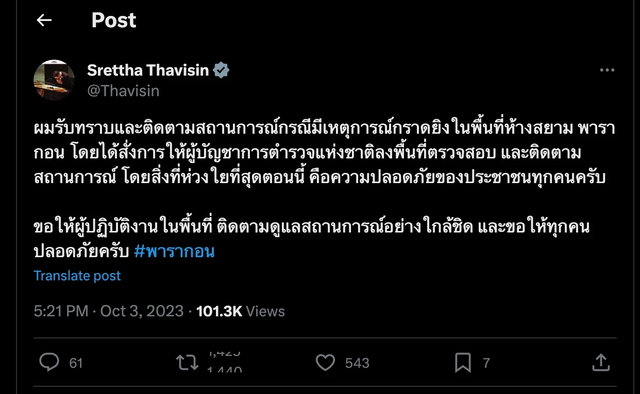
Task: Click the timestamp Oct 3, 2023
Action: coord(141,311)
